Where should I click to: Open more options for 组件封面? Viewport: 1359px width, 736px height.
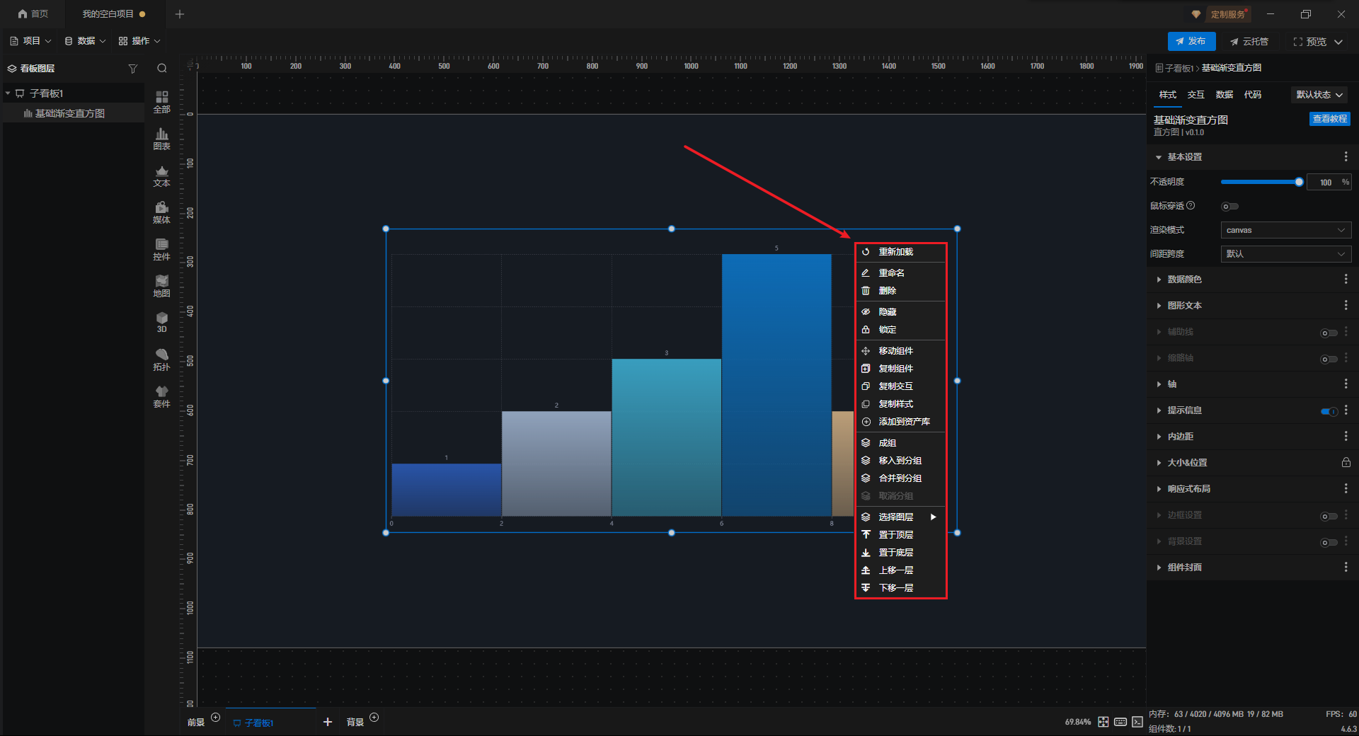pos(1346,567)
